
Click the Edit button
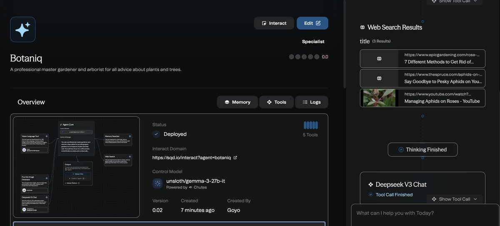point(312,23)
